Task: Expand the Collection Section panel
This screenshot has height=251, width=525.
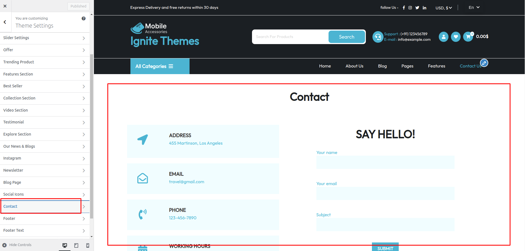Action: click(45, 98)
